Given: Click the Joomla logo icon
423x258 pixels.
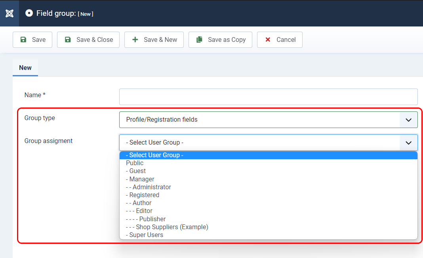Looking at the screenshot, I should point(10,13).
